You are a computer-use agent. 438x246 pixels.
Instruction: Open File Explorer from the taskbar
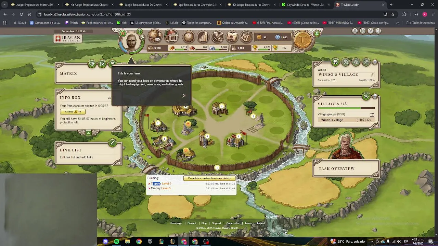click(x=128, y=242)
